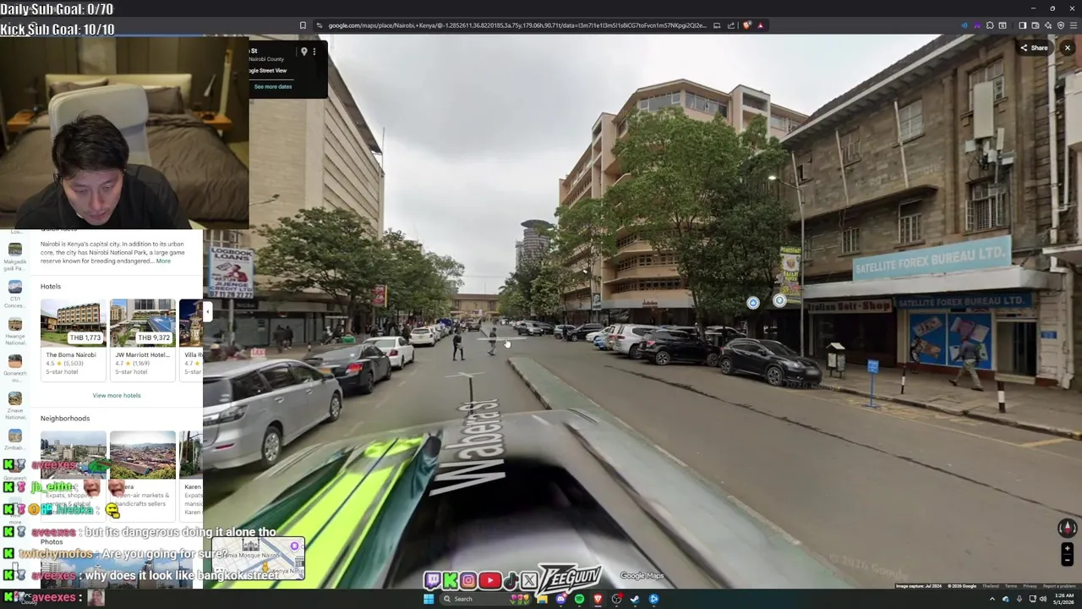Open Windows Start menu
The width and height of the screenshot is (1082, 609).
tap(429, 599)
